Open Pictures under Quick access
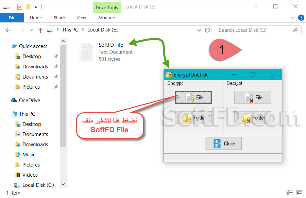The height and width of the screenshot is (198, 306). click(31, 87)
